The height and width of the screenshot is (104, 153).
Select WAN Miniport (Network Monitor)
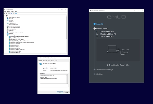18,50
